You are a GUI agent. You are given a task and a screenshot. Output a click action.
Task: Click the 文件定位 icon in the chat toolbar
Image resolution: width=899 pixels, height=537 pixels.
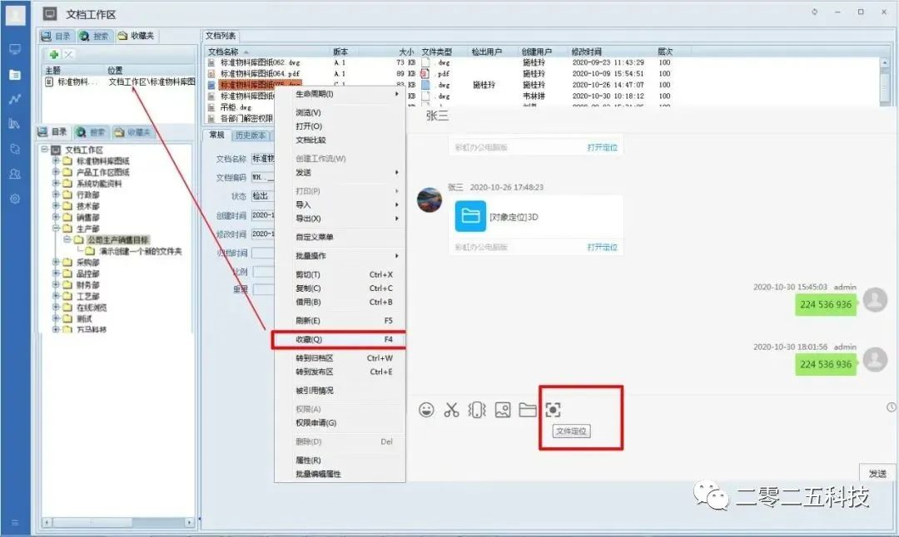point(554,409)
